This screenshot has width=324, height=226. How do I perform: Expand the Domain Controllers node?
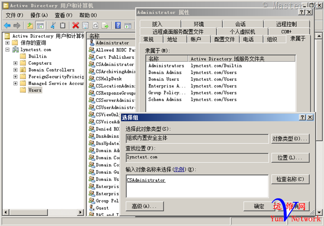click(x=15, y=70)
